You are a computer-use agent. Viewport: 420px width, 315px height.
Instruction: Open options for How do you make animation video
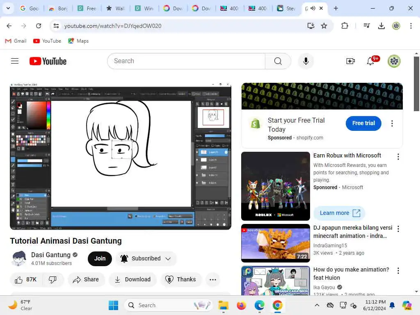(398, 271)
